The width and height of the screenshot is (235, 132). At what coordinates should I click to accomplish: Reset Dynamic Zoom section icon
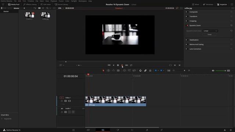231,25
